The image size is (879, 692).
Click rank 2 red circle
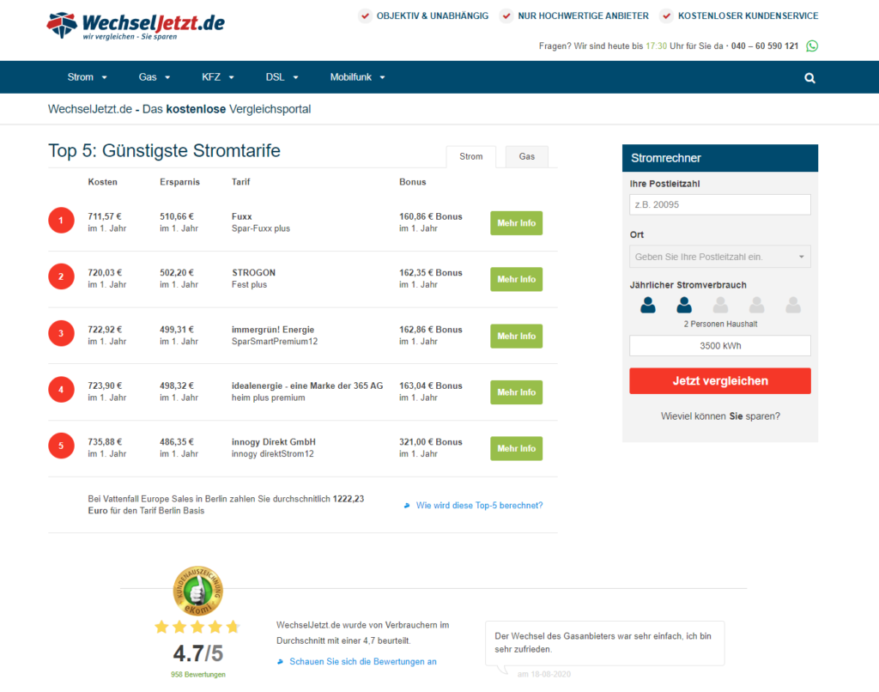61,276
